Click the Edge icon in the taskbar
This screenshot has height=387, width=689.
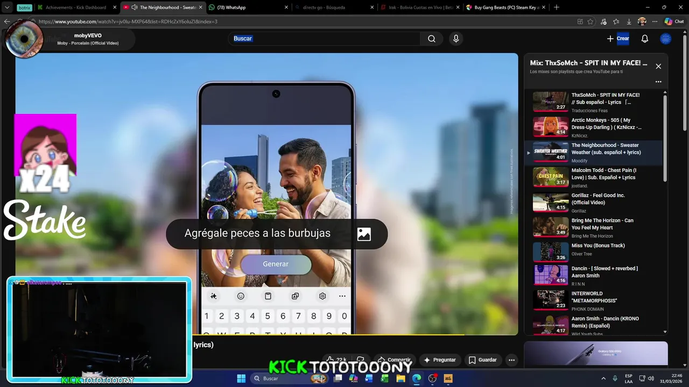pyautogui.click(x=417, y=378)
